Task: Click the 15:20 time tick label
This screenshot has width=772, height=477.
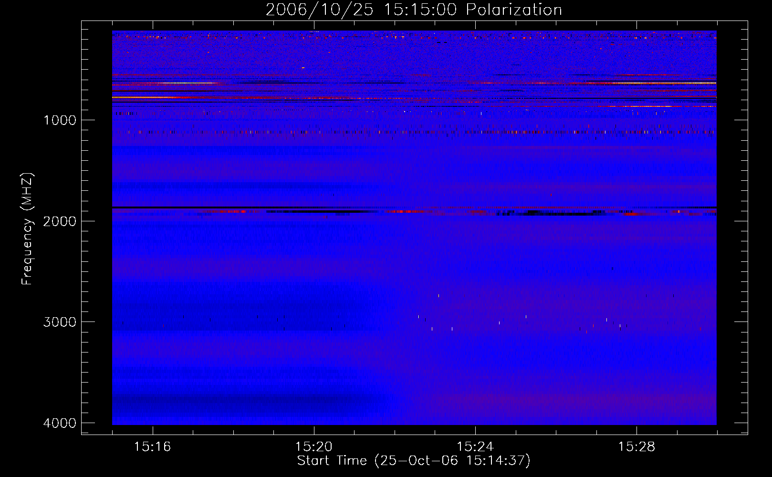Action: tap(313, 447)
